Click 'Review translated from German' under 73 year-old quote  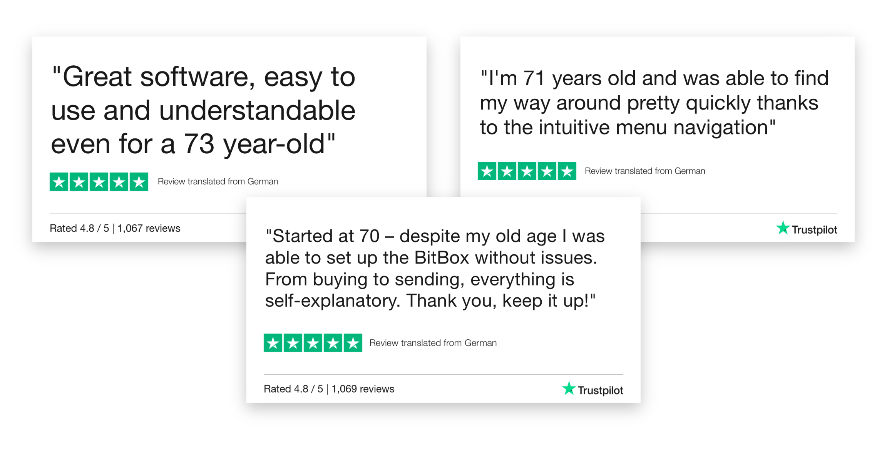218,181
